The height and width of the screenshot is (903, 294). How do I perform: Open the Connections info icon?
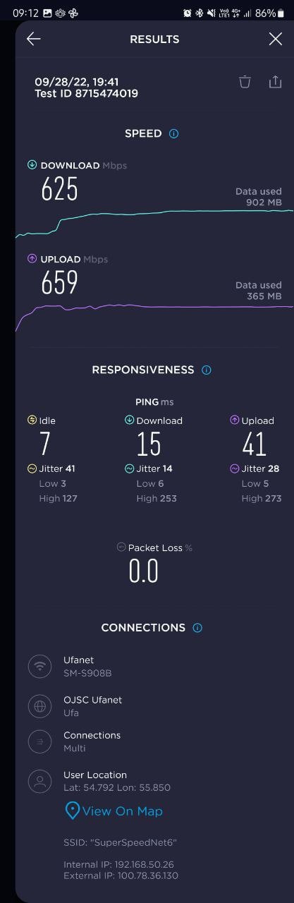coord(197,628)
